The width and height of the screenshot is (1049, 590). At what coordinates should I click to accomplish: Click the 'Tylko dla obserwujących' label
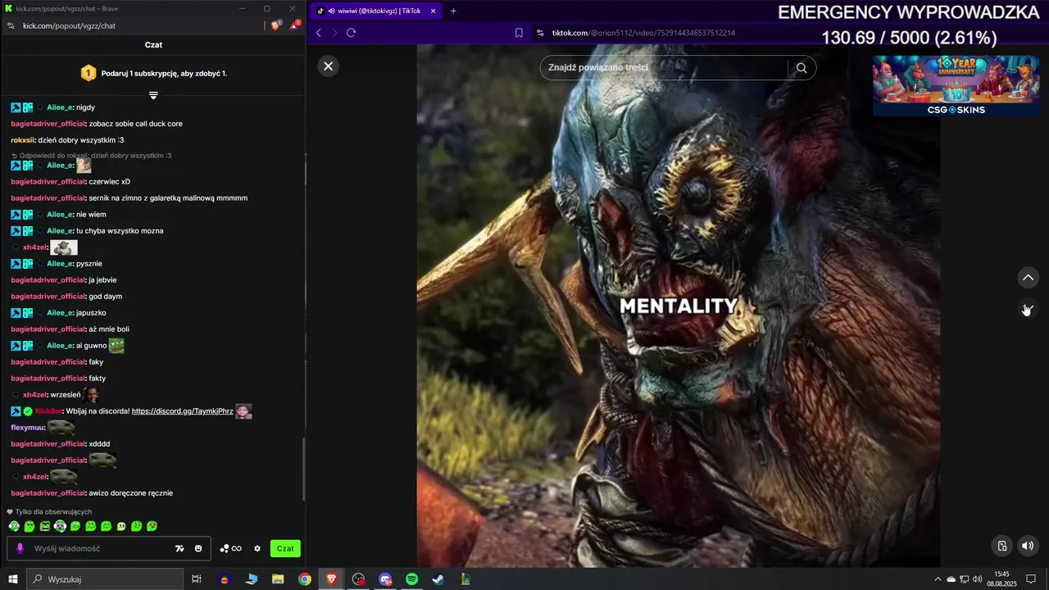[x=53, y=511]
